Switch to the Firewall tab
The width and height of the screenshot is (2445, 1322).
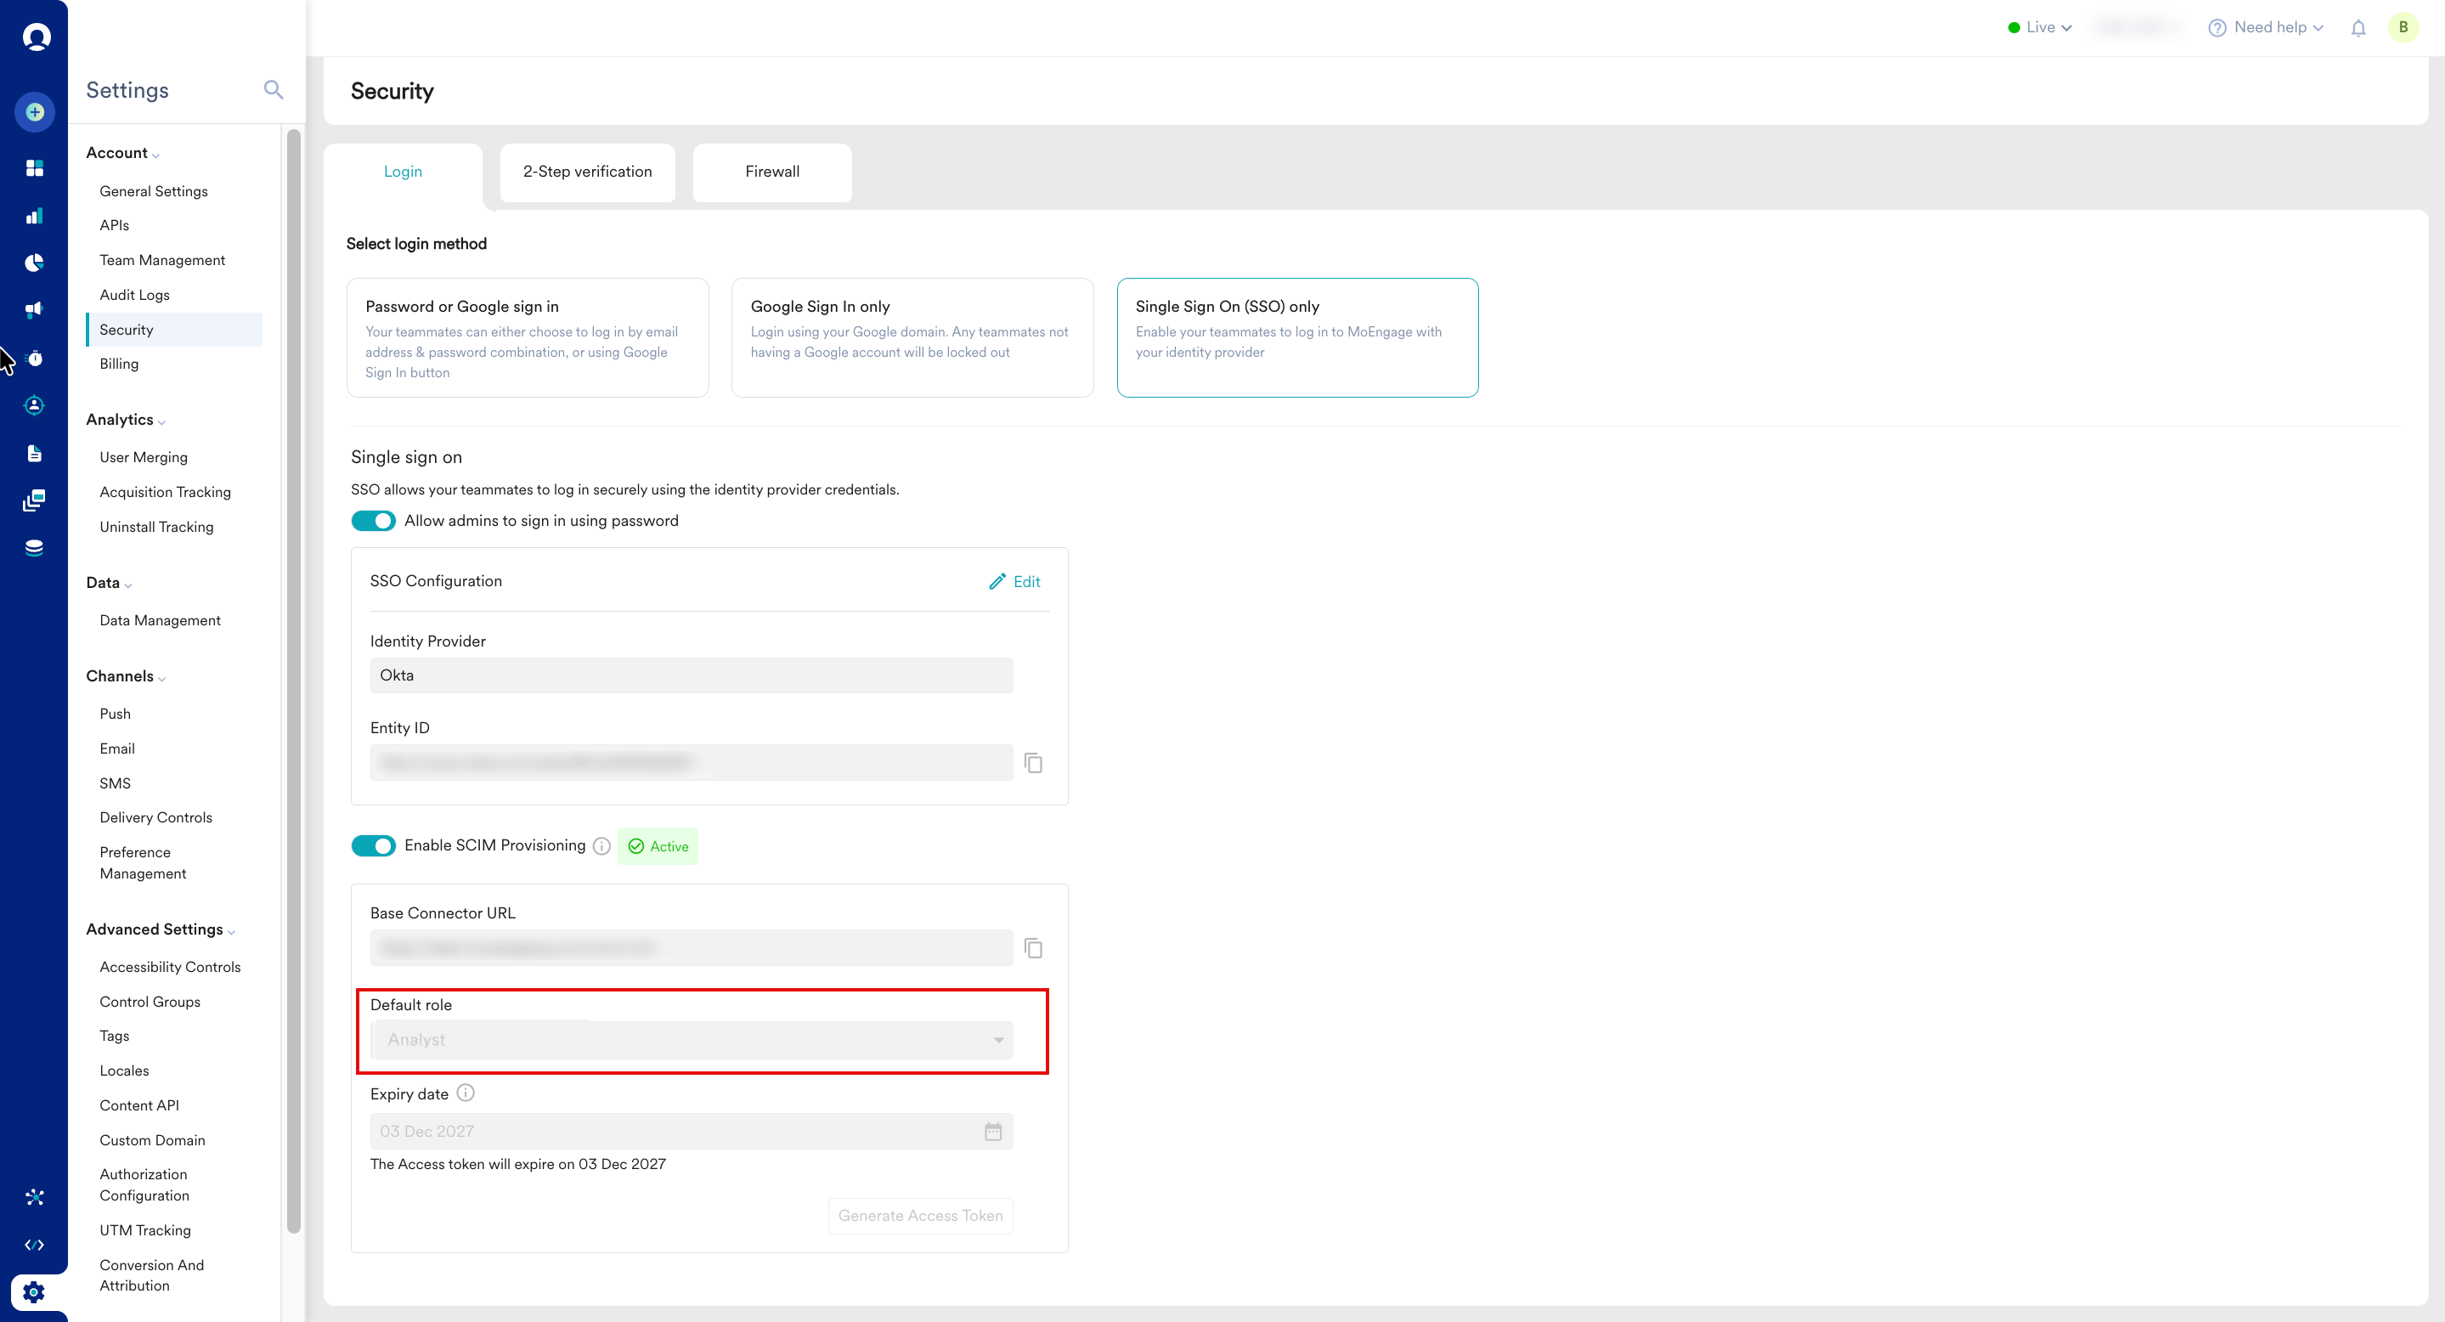click(x=771, y=172)
